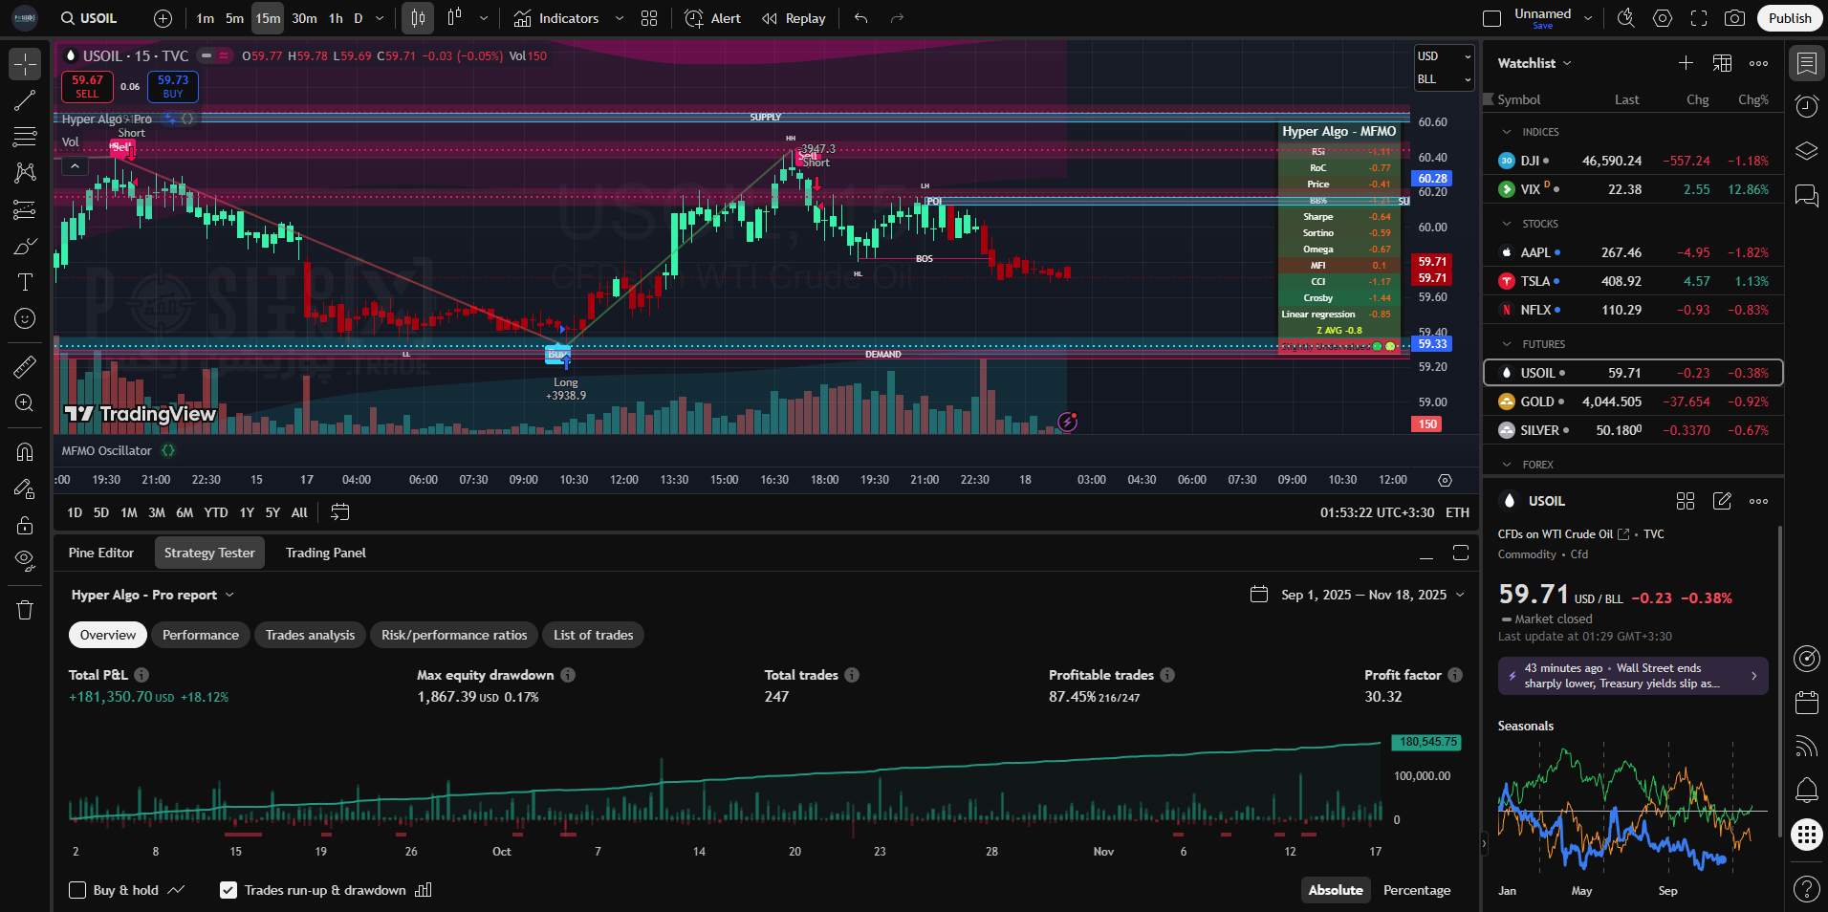Click the Publish button
Screen dimensions: 1828x912
[x=1789, y=18]
